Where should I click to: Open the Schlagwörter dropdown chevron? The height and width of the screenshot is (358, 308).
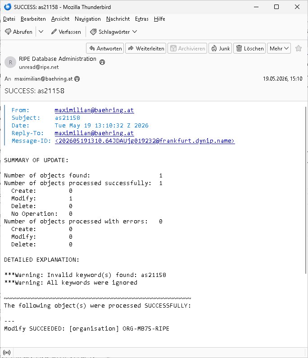coord(135,32)
